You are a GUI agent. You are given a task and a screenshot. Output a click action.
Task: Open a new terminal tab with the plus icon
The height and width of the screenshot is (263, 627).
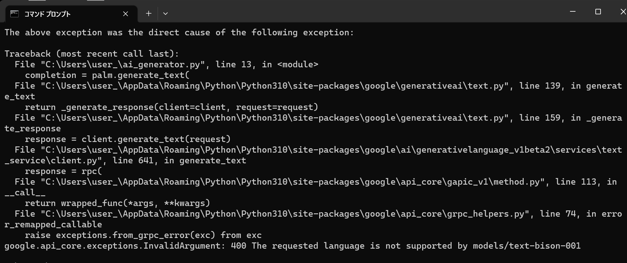149,14
